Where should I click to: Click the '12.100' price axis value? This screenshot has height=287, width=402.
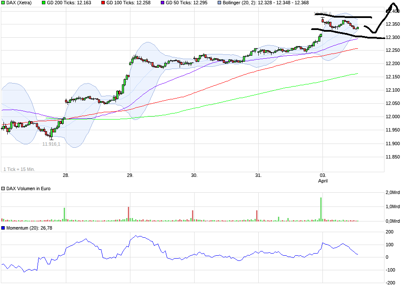[x=393, y=90]
